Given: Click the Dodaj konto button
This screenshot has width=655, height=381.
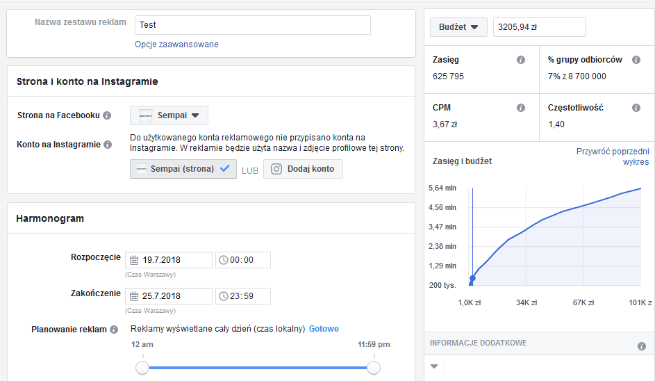Looking at the screenshot, I should [x=303, y=169].
